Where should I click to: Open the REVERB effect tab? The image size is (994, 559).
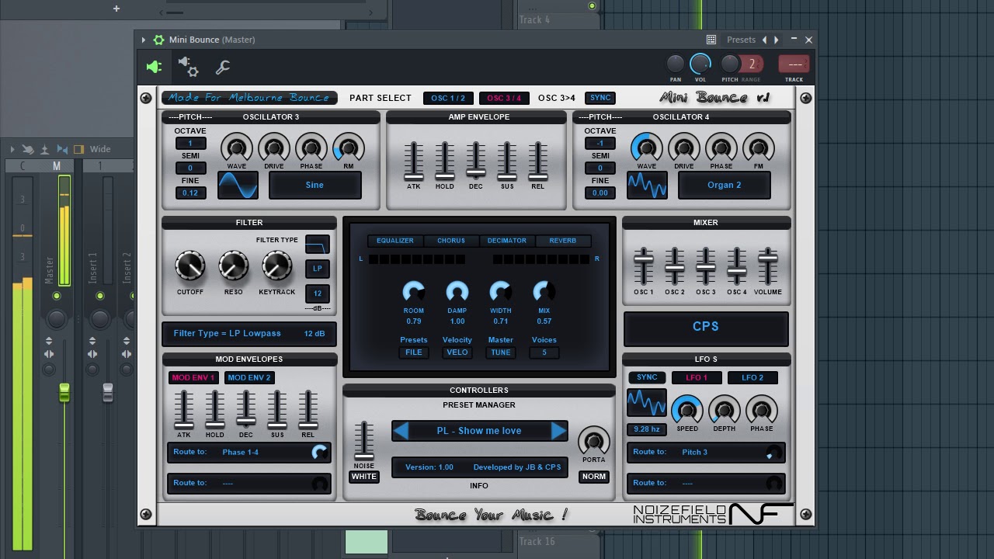pyautogui.click(x=563, y=241)
